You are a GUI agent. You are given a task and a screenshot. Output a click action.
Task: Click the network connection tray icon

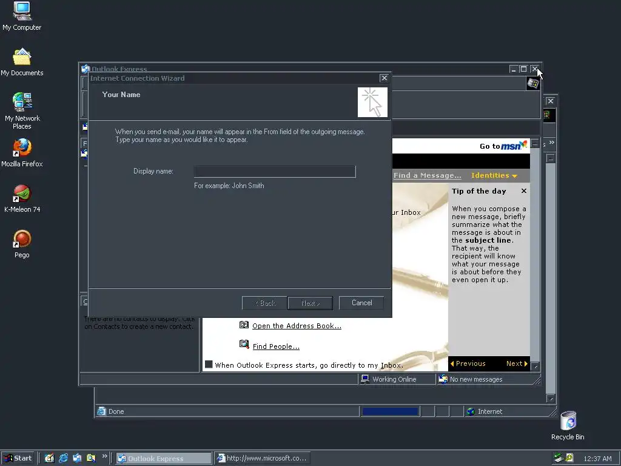coord(559,458)
